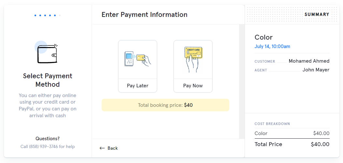Click the (858) 939-3746 help phone line
Image resolution: width=343 pixels, height=163 pixels.
click(48, 146)
